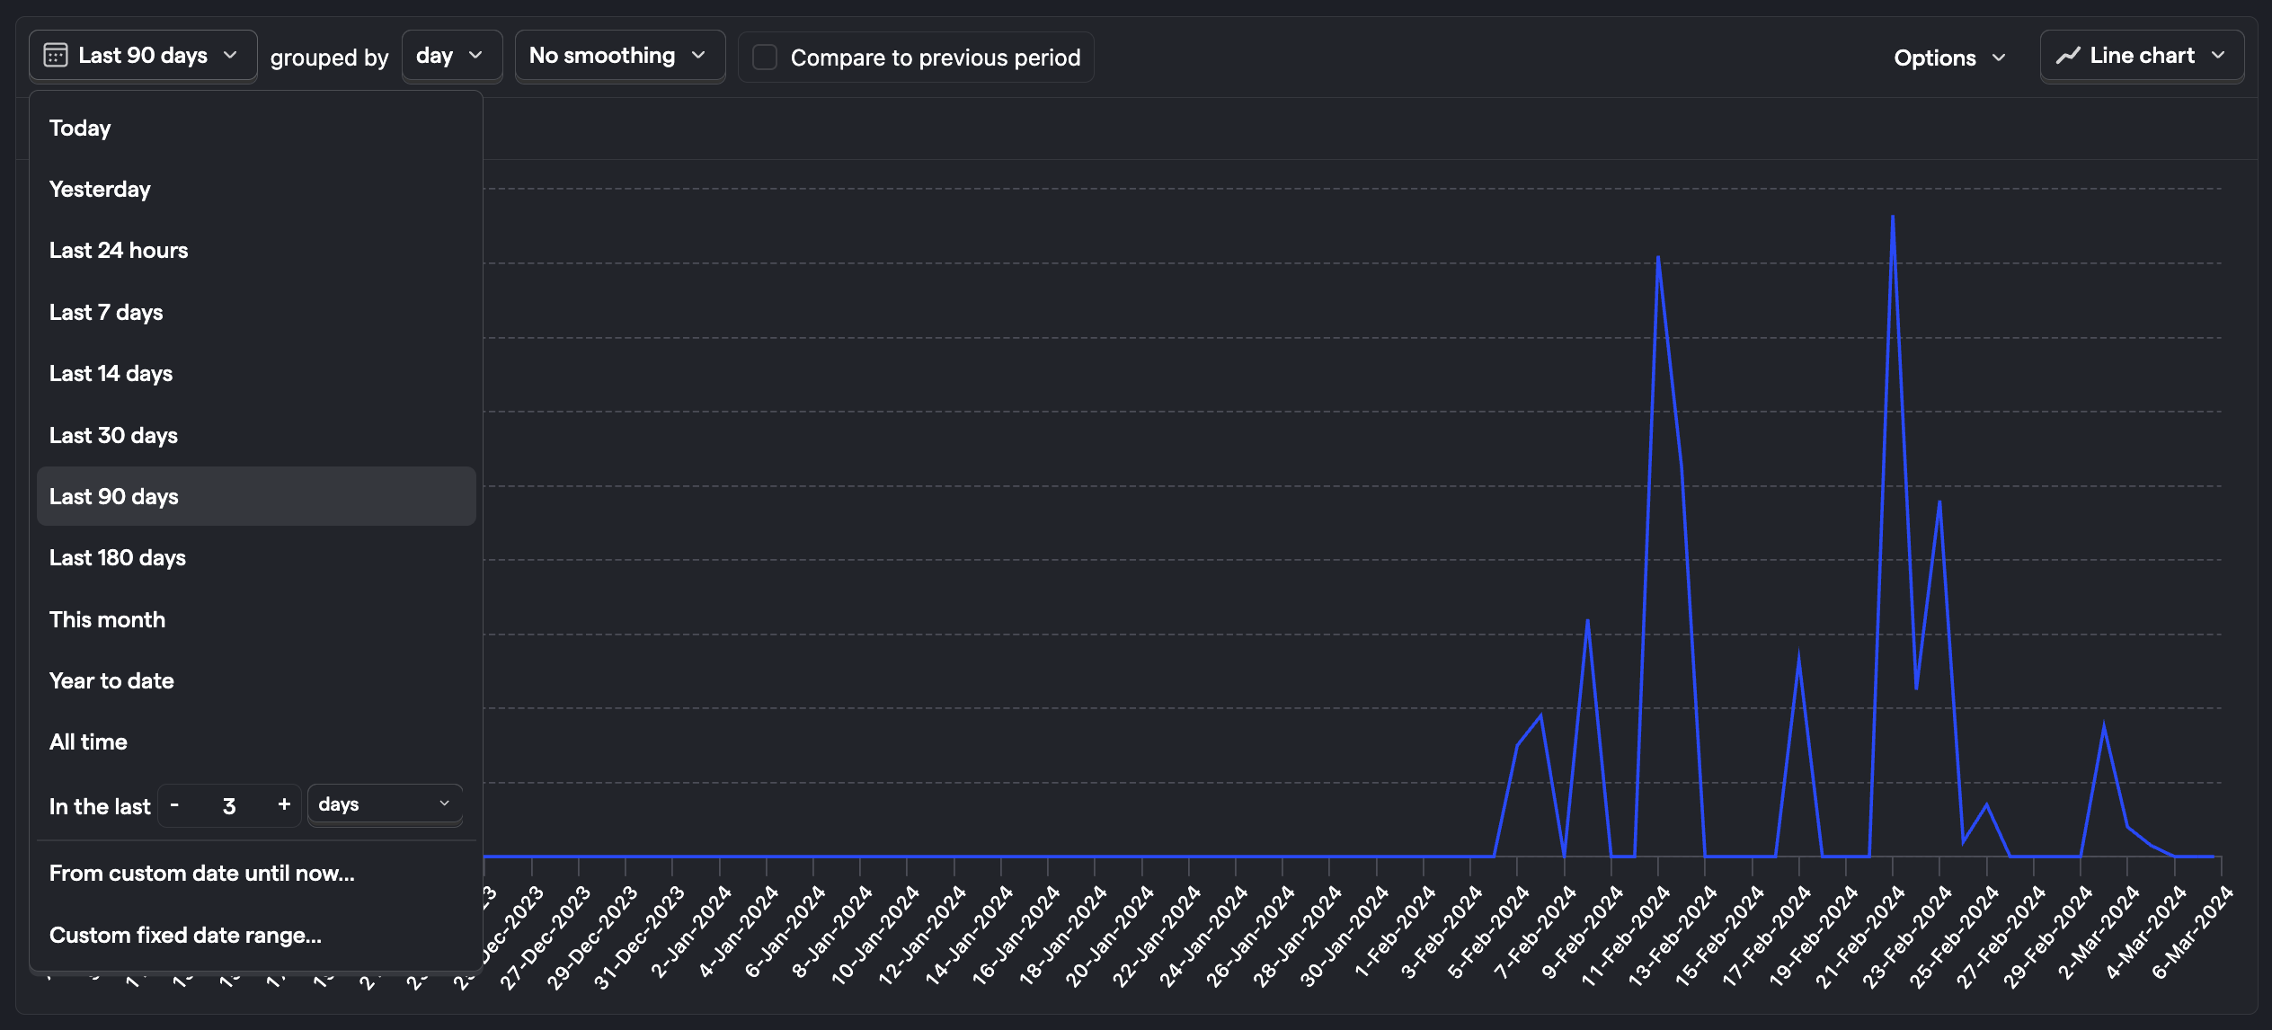Choose All time date range
Image resolution: width=2272 pixels, height=1030 pixels.
[x=256, y=741]
